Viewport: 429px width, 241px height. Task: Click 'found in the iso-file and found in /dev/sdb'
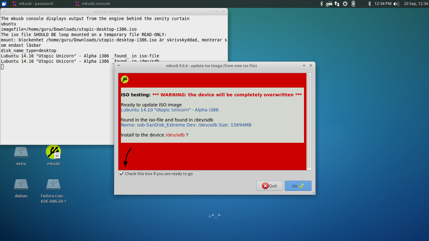167,120
